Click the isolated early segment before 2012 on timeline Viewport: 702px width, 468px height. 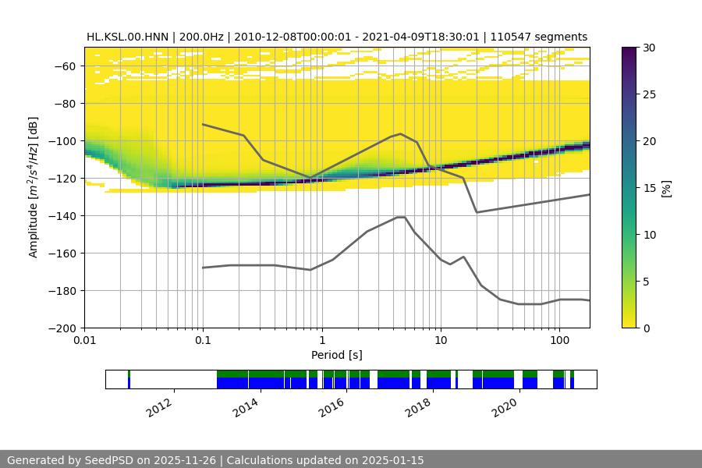(x=129, y=380)
